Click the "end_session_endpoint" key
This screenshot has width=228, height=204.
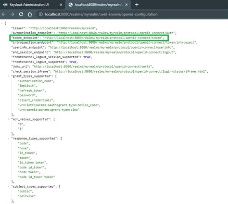[x=30, y=52]
